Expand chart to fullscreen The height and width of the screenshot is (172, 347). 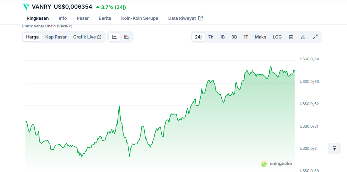(x=315, y=37)
